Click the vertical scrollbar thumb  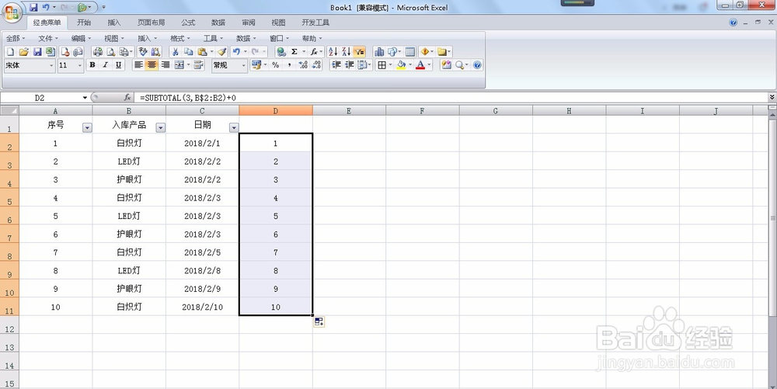pyautogui.click(x=772, y=217)
